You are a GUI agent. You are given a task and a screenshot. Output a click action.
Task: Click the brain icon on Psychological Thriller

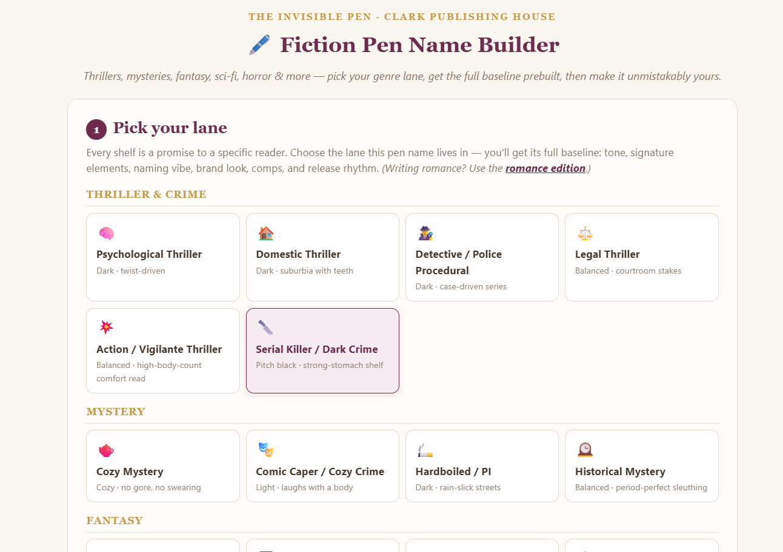(x=107, y=234)
